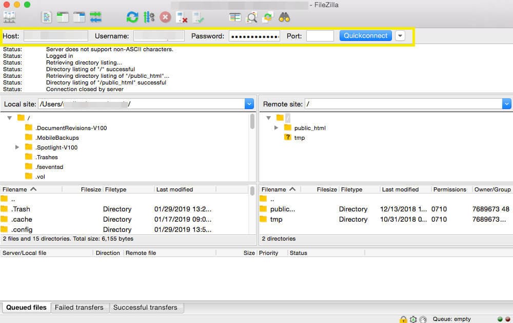Click the Quickconnect button

coord(365,36)
